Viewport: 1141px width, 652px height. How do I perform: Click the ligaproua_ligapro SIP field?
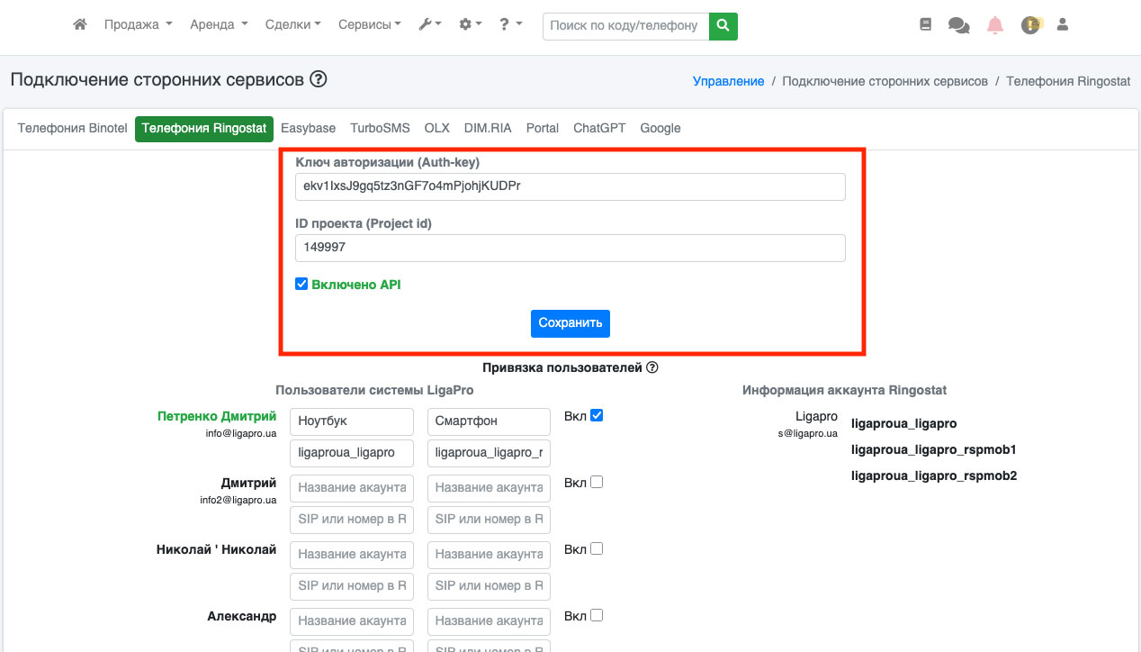click(x=352, y=453)
